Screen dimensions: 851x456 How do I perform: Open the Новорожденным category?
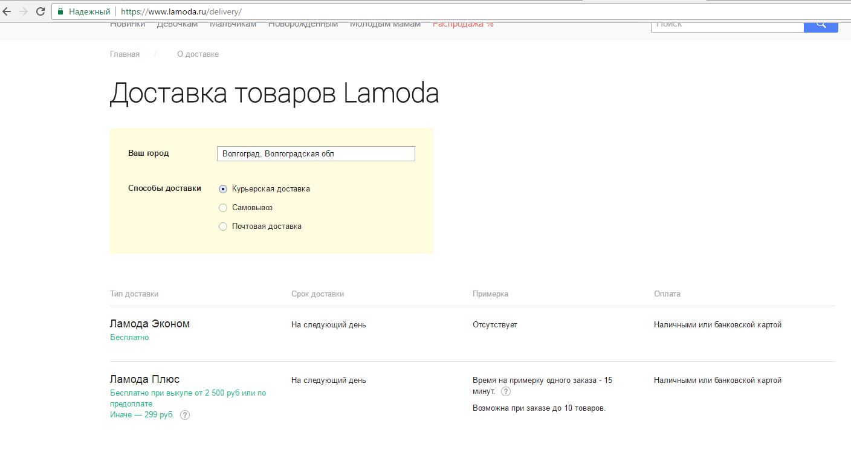click(x=303, y=24)
